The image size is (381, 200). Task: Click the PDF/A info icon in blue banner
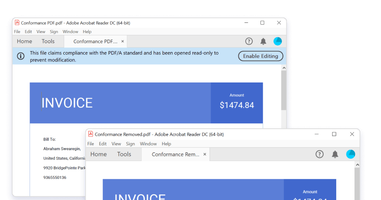point(21,56)
